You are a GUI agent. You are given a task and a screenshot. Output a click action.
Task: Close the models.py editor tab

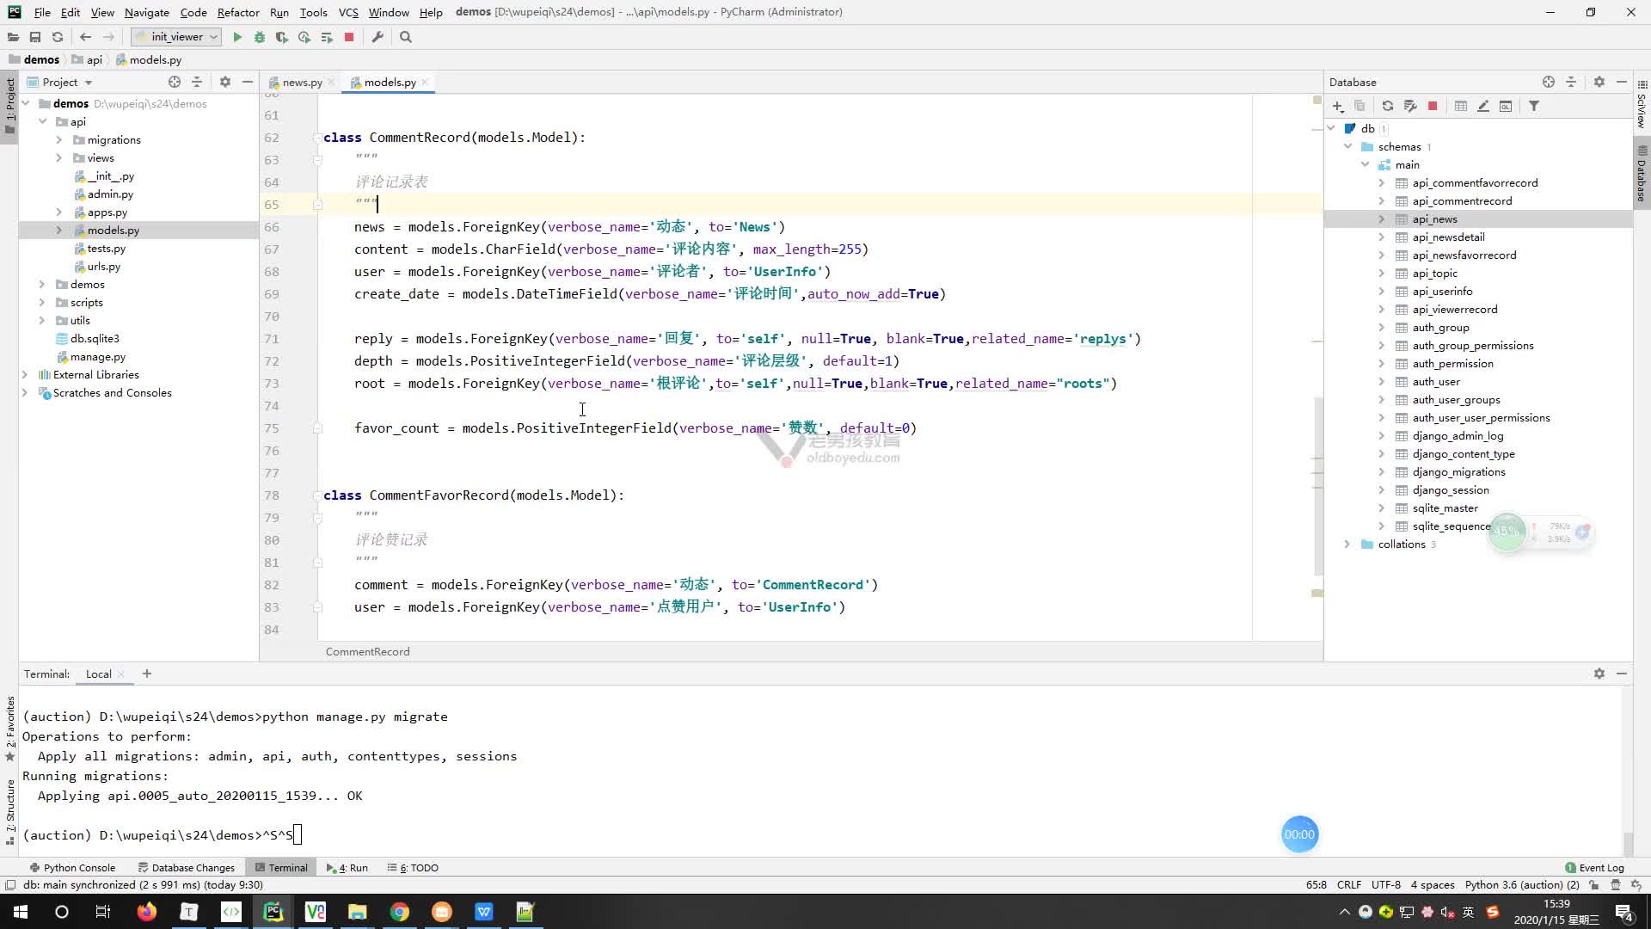point(425,82)
